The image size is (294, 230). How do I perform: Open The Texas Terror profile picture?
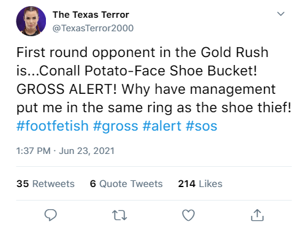click(31, 21)
